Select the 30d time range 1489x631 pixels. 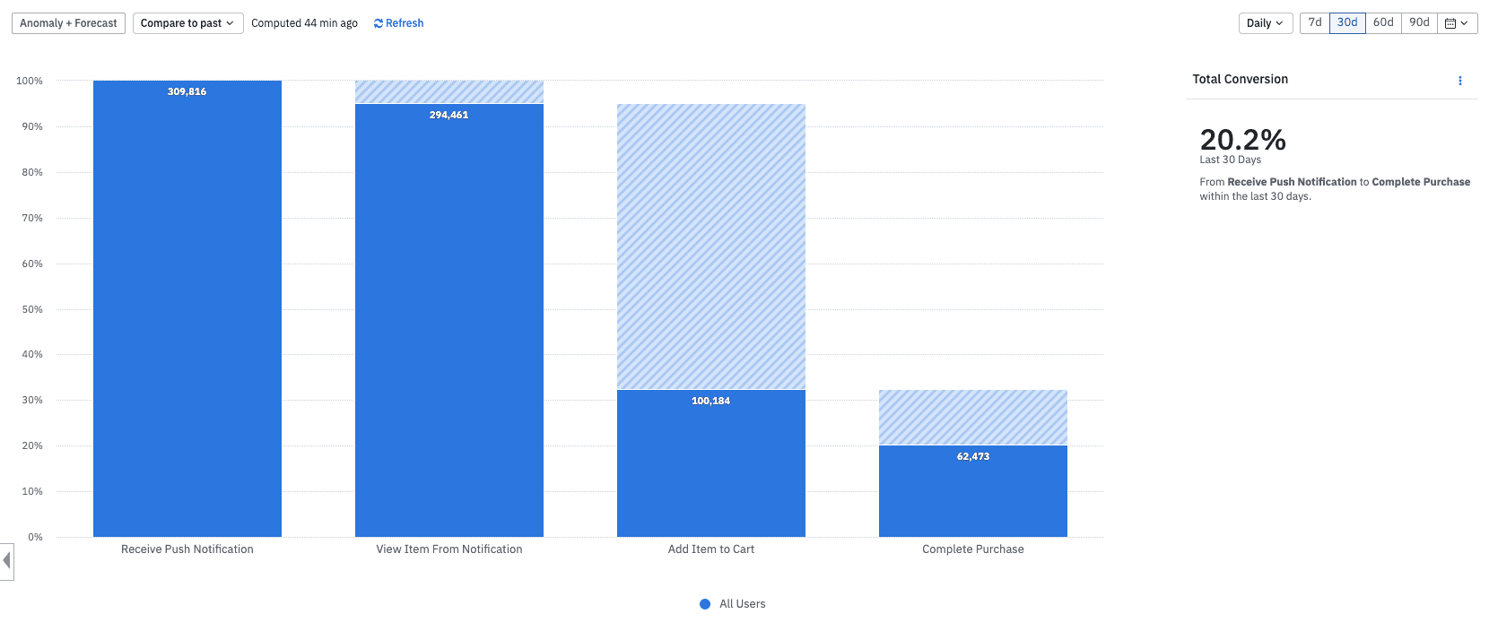coord(1347,22)
